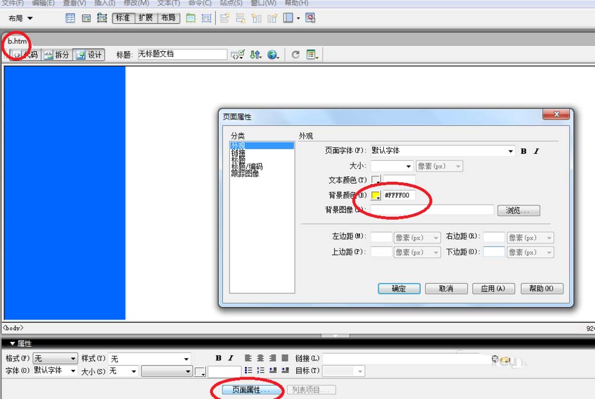Select the b.htm document tab
Image resolution: width=595 pixels, height=399 pixels.
17,41
